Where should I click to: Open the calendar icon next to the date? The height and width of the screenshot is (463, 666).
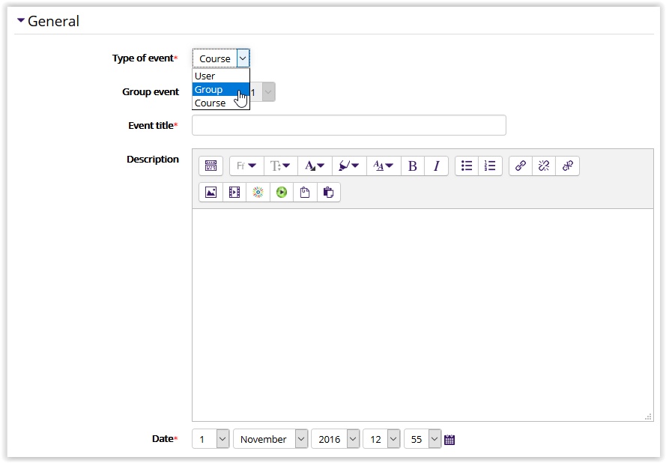[x=449, y=438]
